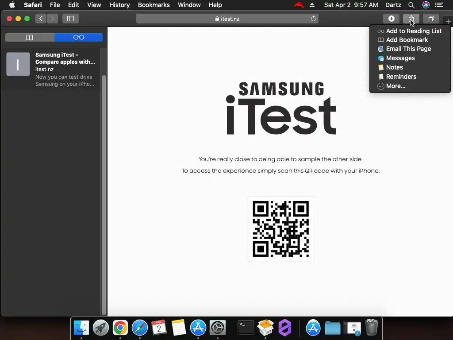The image size is (453, 340).
Task: Open the purple hexagon app in the Dock
Action: click(285, 328)
